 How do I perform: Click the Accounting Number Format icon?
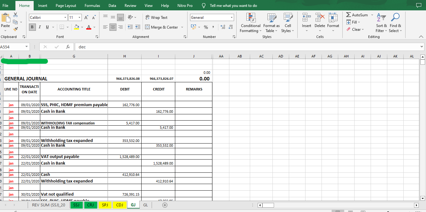pos(193,27)
